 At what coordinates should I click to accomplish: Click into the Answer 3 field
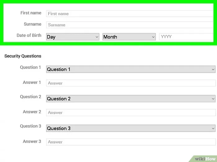131,142
